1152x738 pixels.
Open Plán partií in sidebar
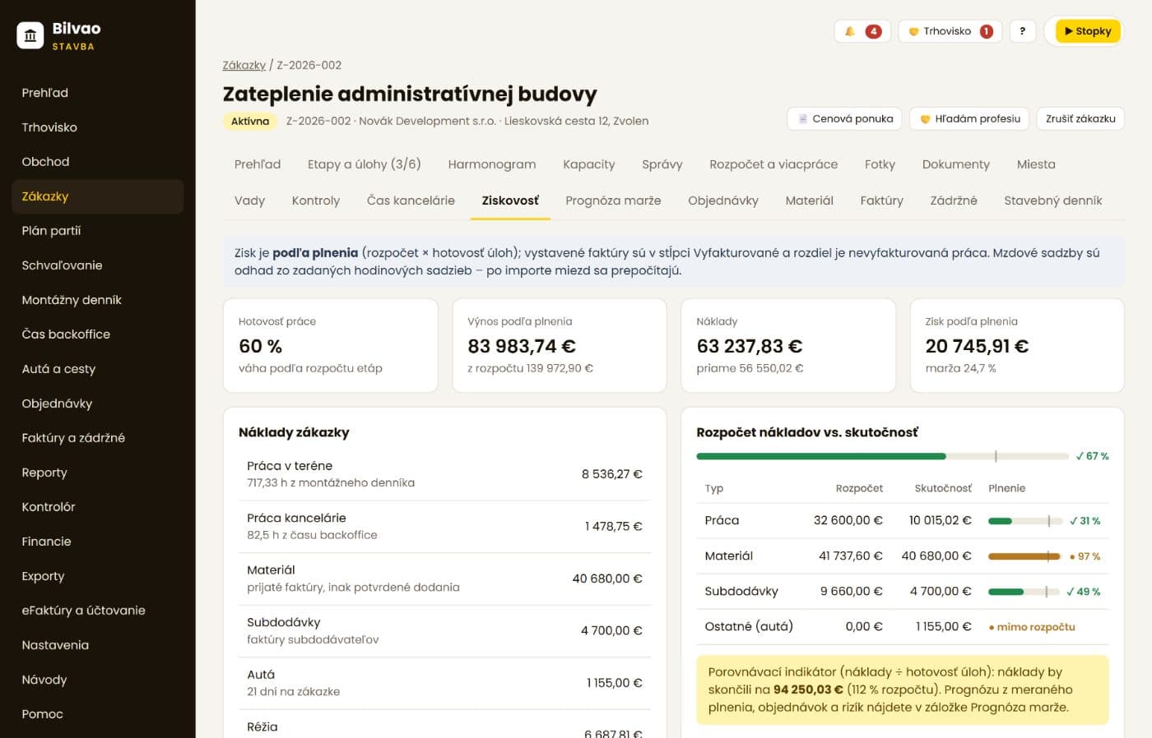97,231
